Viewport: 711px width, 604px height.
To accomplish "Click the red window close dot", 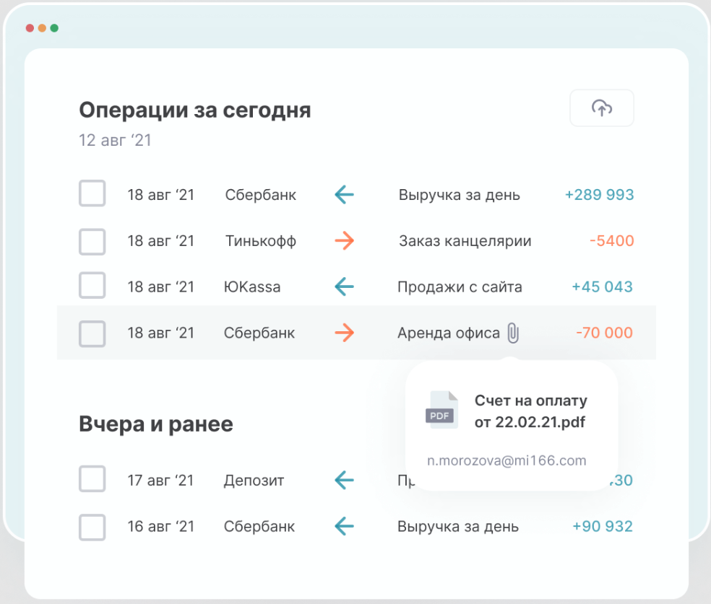I will tap(30, 28).
